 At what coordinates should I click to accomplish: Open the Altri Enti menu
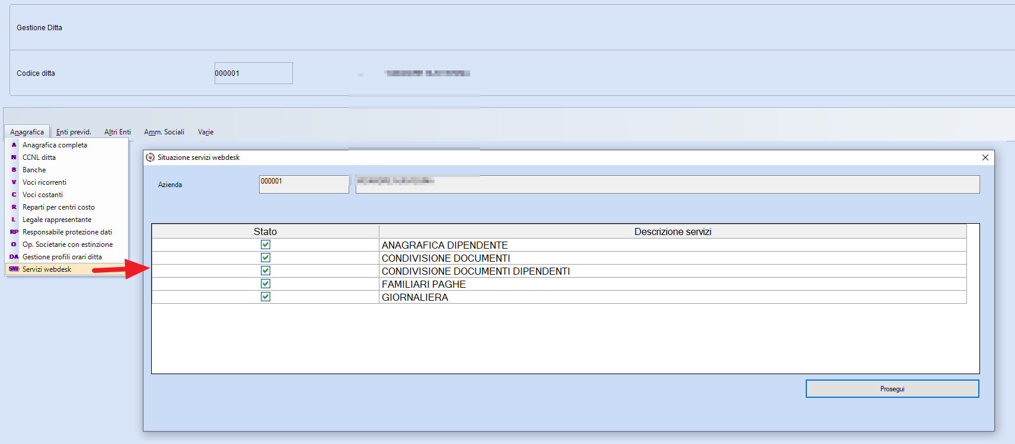coord(117,132)
